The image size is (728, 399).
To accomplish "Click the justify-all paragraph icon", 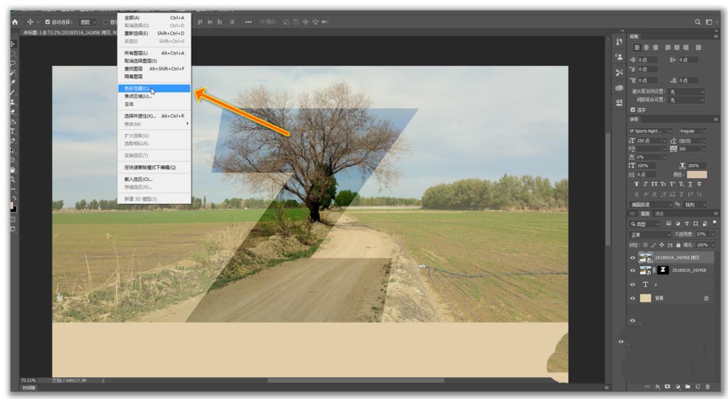I will click(698, 47).
